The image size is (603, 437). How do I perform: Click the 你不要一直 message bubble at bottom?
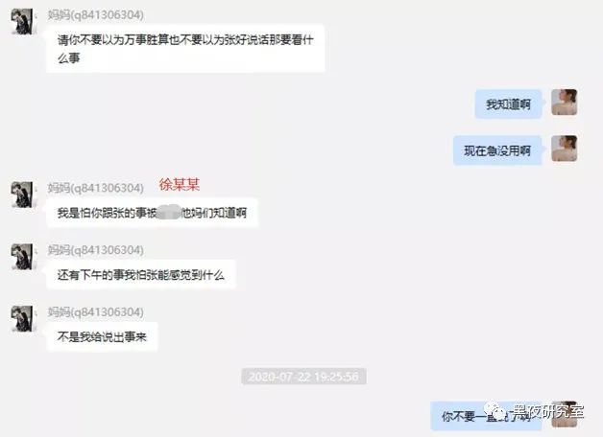[486, 416]
